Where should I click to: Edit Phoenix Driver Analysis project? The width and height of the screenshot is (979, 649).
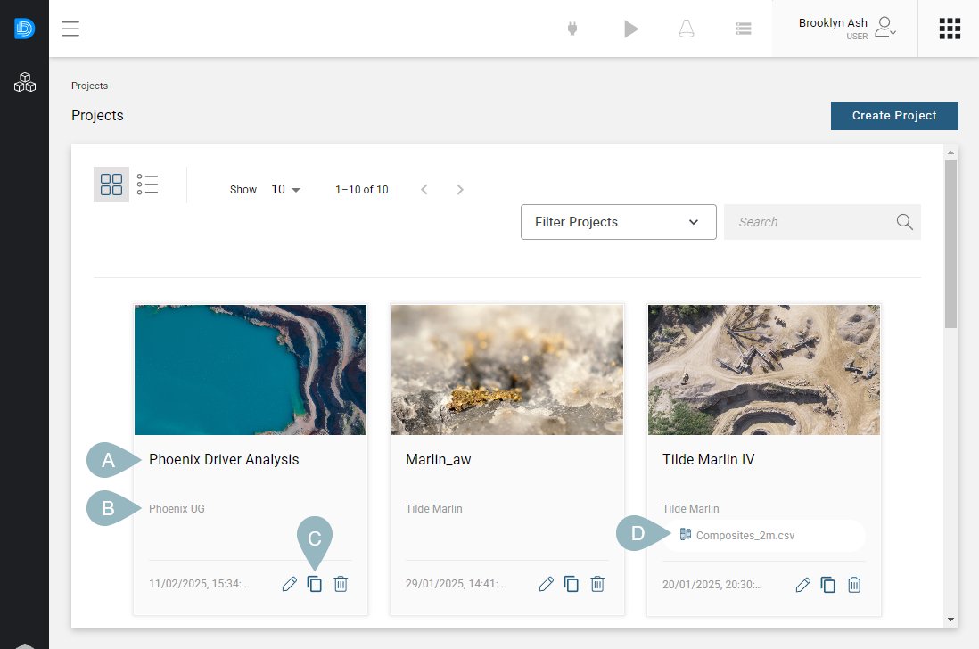pos(289,584)
